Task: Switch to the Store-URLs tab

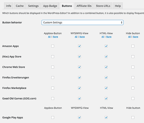Action: (x=103, y=6)
